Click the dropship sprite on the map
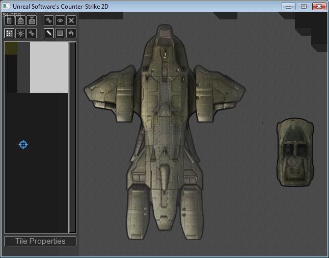Image resolution: width=329 pixels, height=258 pixels. tap(164, 133)
